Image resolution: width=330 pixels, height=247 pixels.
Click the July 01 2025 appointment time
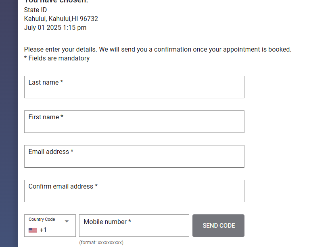(55, 27)
